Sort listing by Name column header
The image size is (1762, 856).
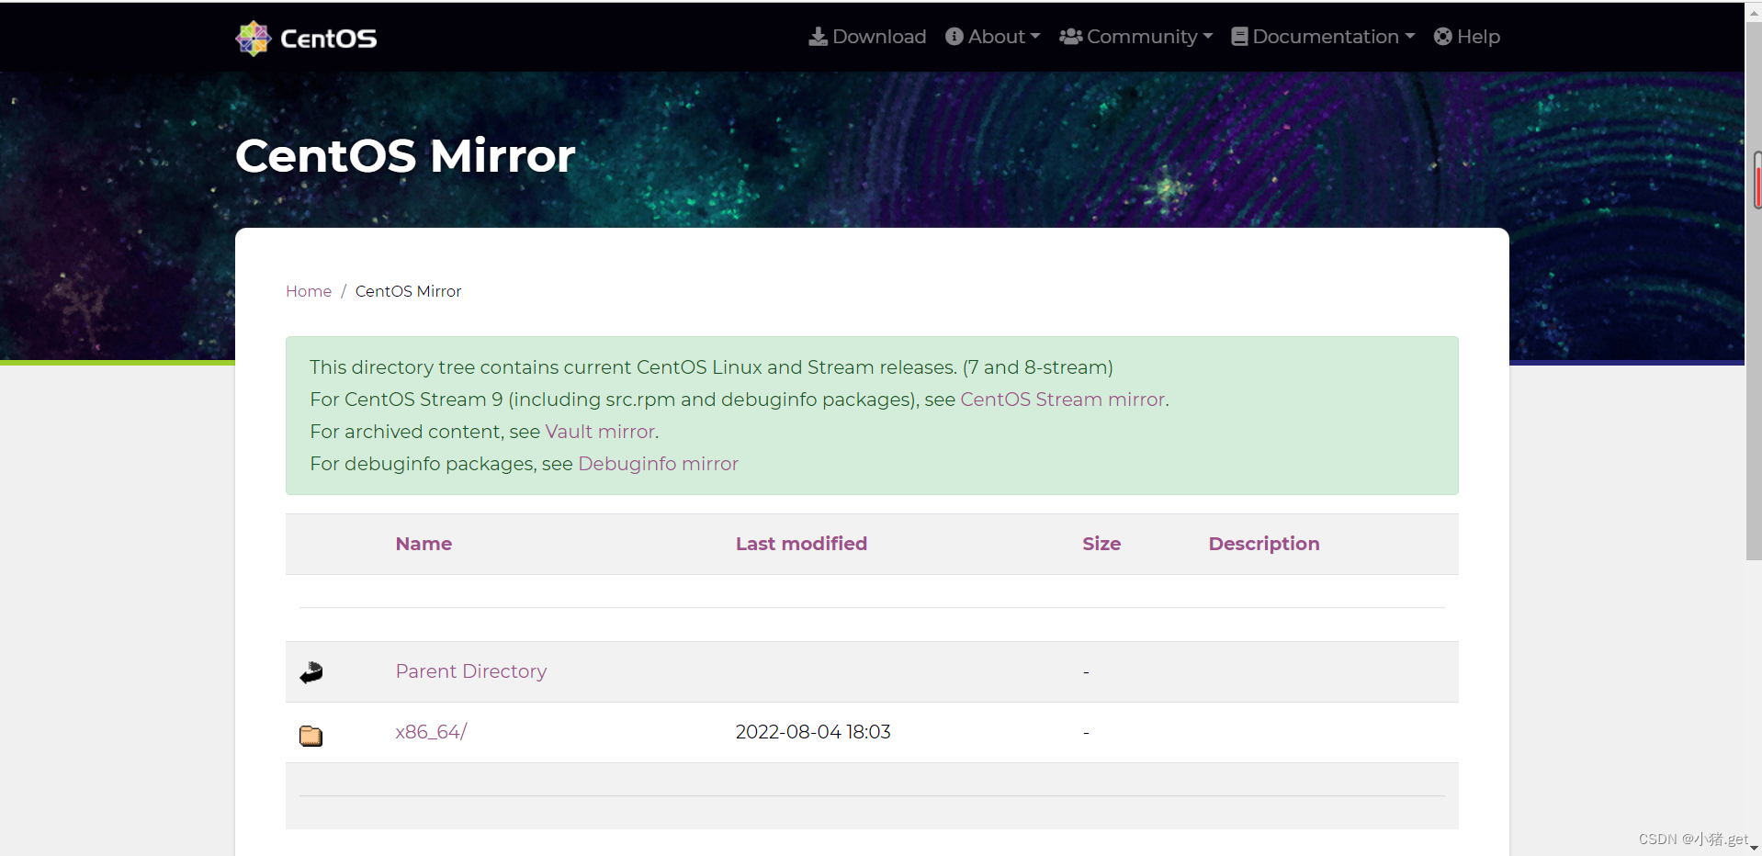[x=424, y=544]
